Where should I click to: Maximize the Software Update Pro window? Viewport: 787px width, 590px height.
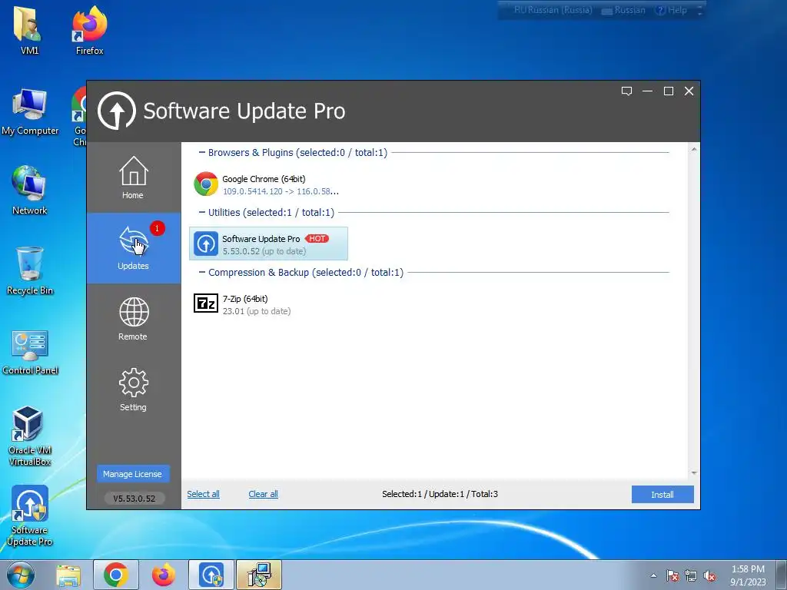pos(669,91)
